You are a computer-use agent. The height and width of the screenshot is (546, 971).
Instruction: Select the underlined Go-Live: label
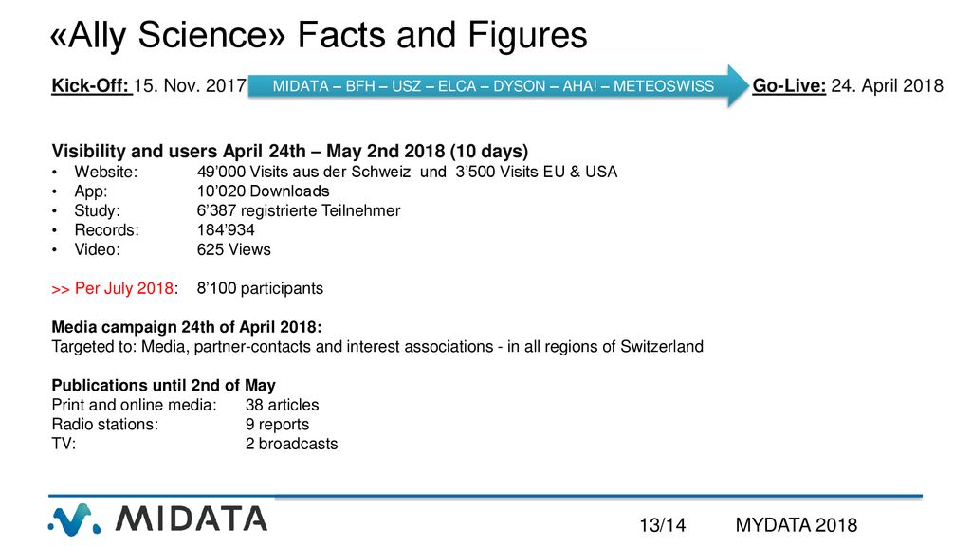[x=789, y=85]
